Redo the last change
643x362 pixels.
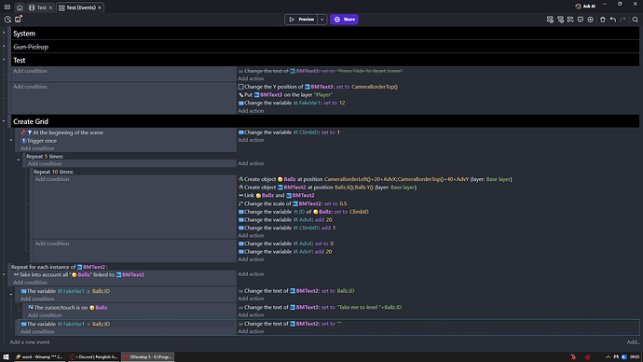tap(622, 20)
